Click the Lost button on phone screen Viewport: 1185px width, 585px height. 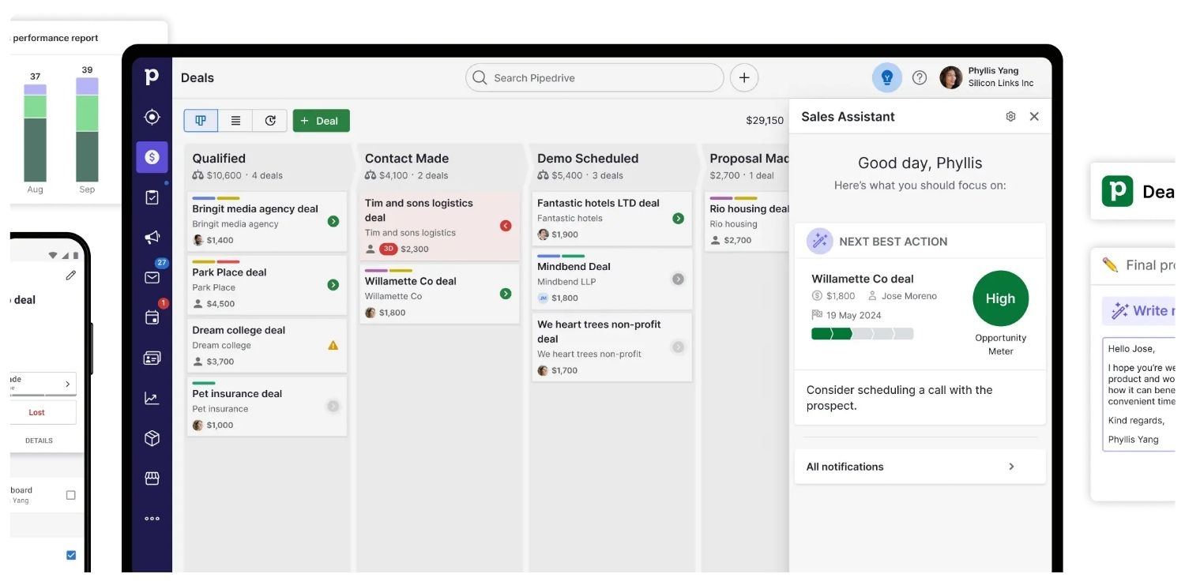(x=43, y=412)
